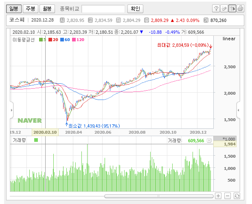Click the linear scale label
Screen dimensions: 252x204
(229, 39)
